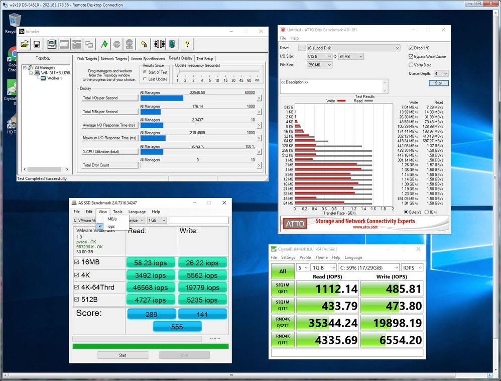Click Iometer's start new manager computer icon
This screenshot has height=381, width=501.
point(52,44)
